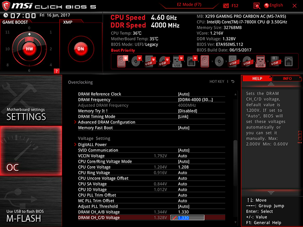
Task: Click the help panel top collapse handle
Action: [x=271, y=84]
